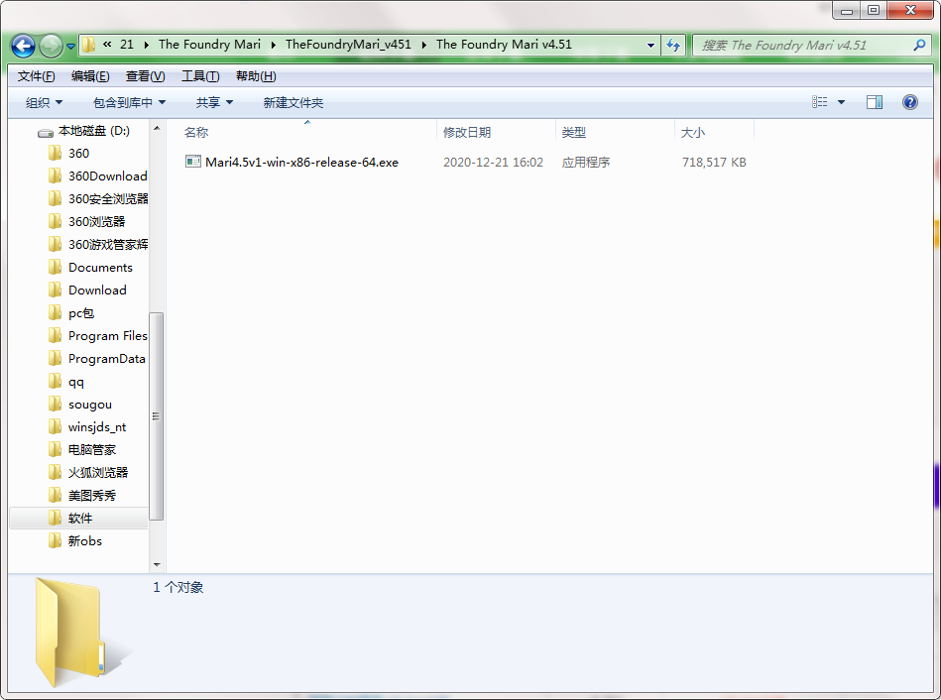
Task: Click the Forward navigation arrow
Action: click(x=51, y=46)
